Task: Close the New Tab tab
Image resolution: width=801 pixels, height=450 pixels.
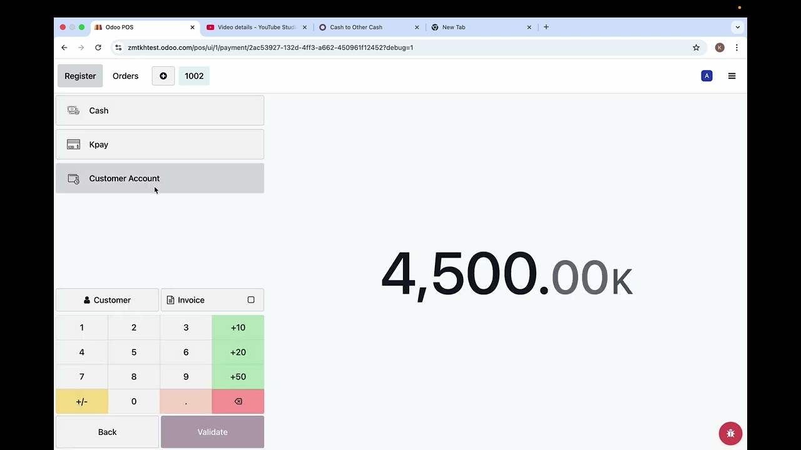Action: tap(529, 27)
